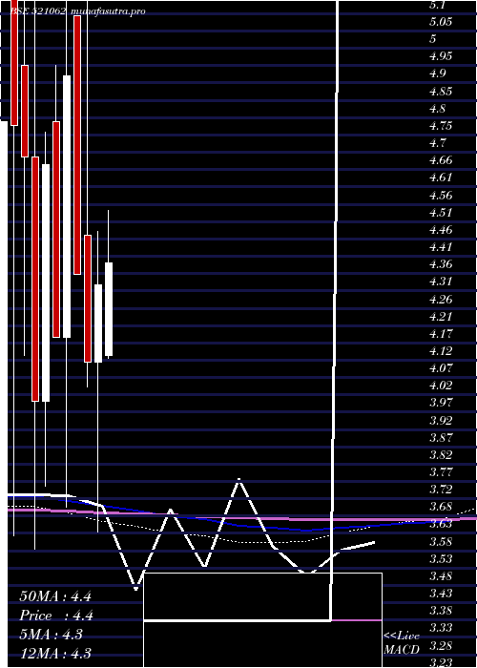Click the 4.61 price axis label
The image size is (477, 668).
441,177
